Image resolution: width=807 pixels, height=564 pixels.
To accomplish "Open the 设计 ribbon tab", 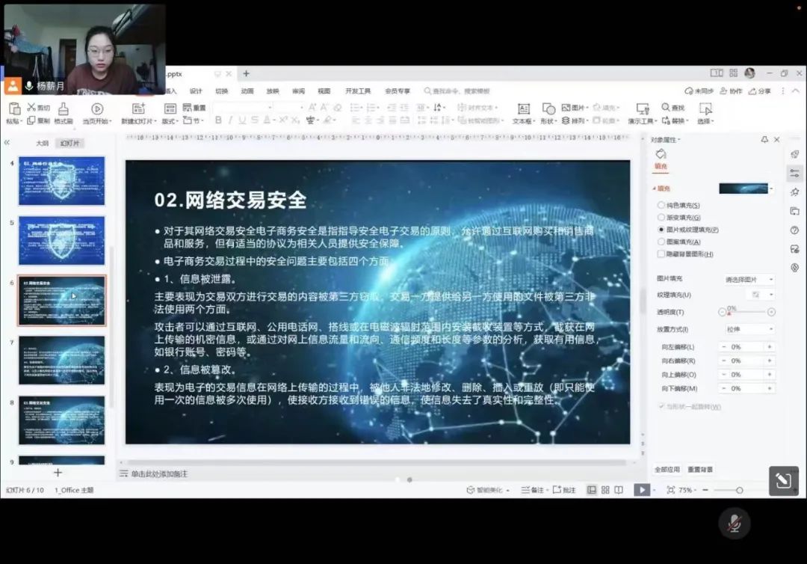I will coord(196,91).
